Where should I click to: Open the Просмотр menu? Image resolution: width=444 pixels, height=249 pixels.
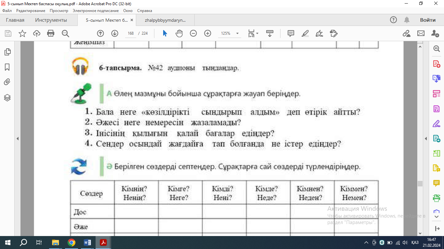(x=59, y=11)
